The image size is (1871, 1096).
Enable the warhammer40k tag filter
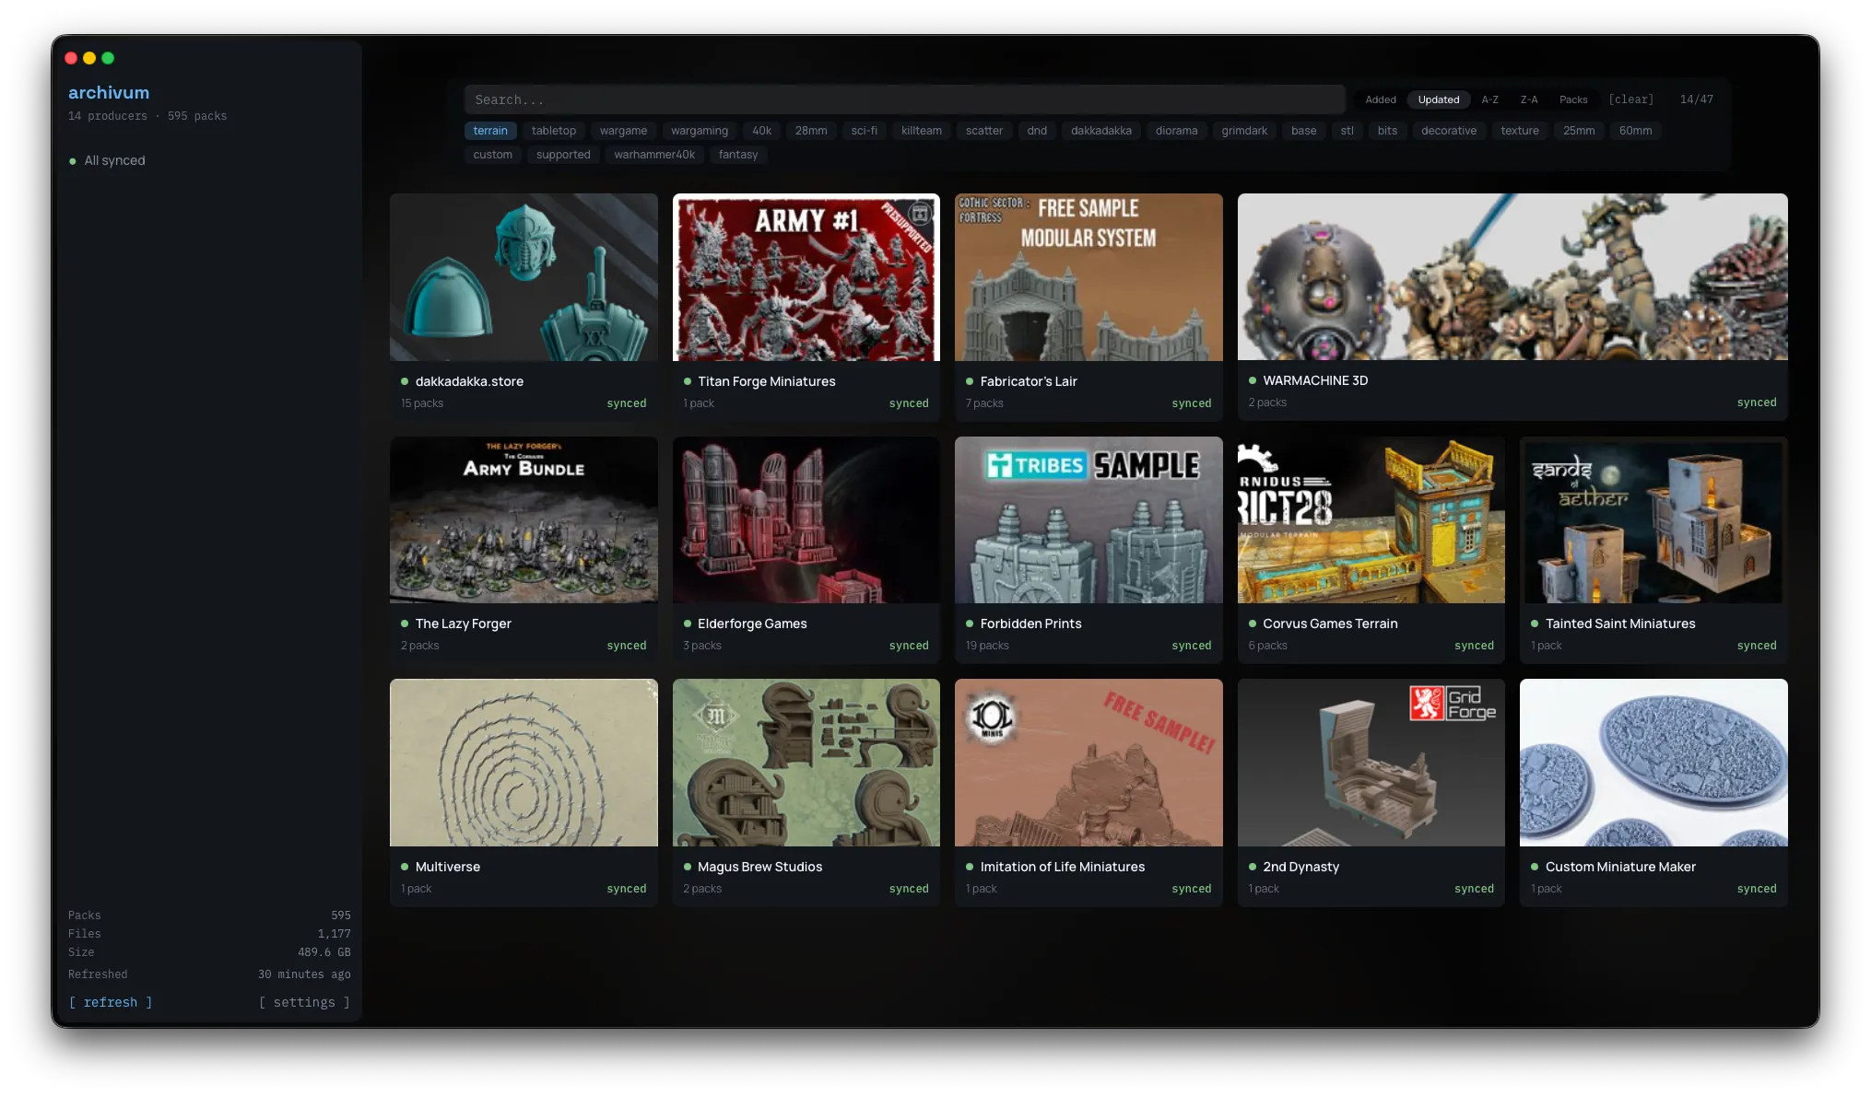[x=654, y=155]
